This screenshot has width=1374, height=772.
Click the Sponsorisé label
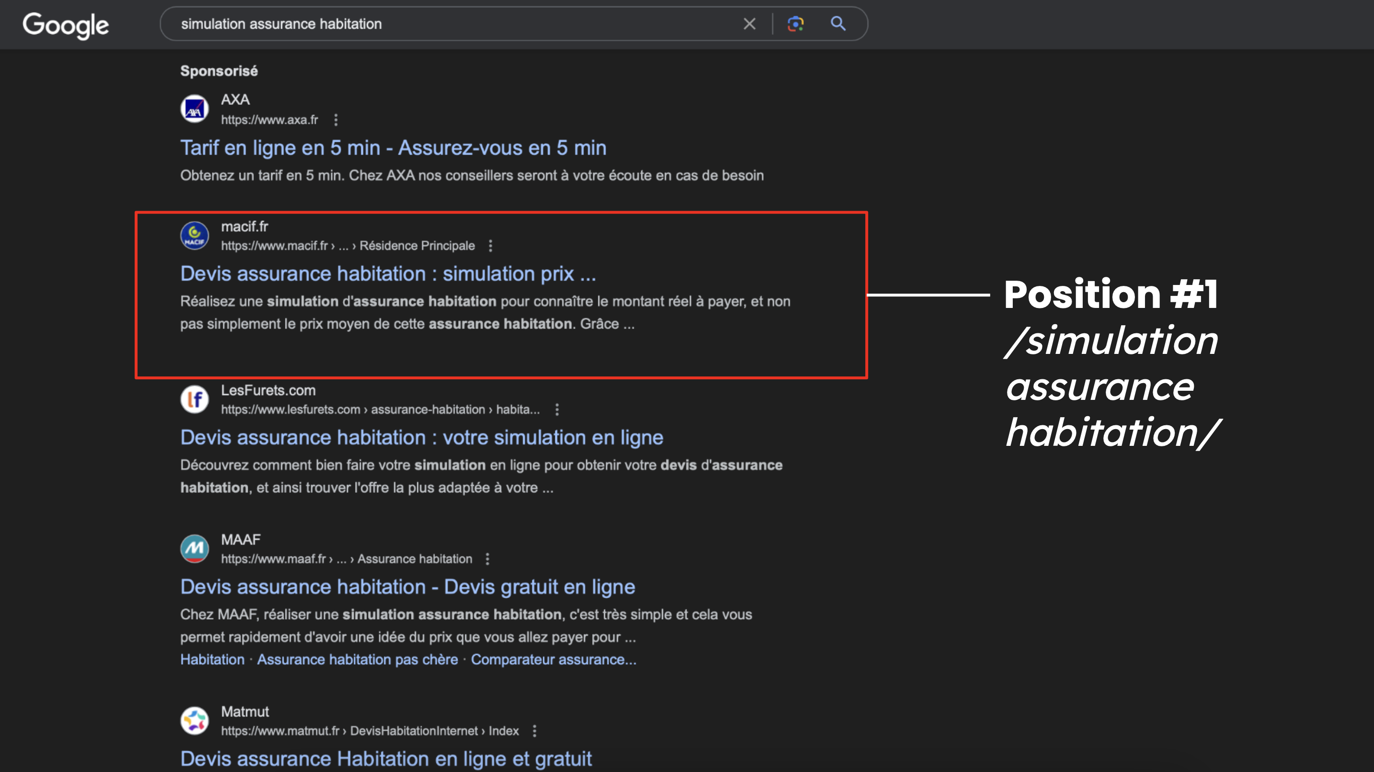pyautogui.click(x=218, y=71)
